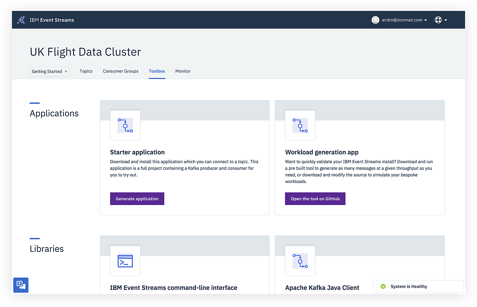The width and height of the screenshot is (477, 307).
Task: Go to the Consumer Groups tab
Action: click(x=121, y=71)
